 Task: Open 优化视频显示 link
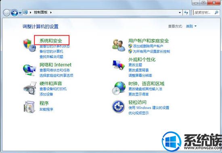coord(138,113)
